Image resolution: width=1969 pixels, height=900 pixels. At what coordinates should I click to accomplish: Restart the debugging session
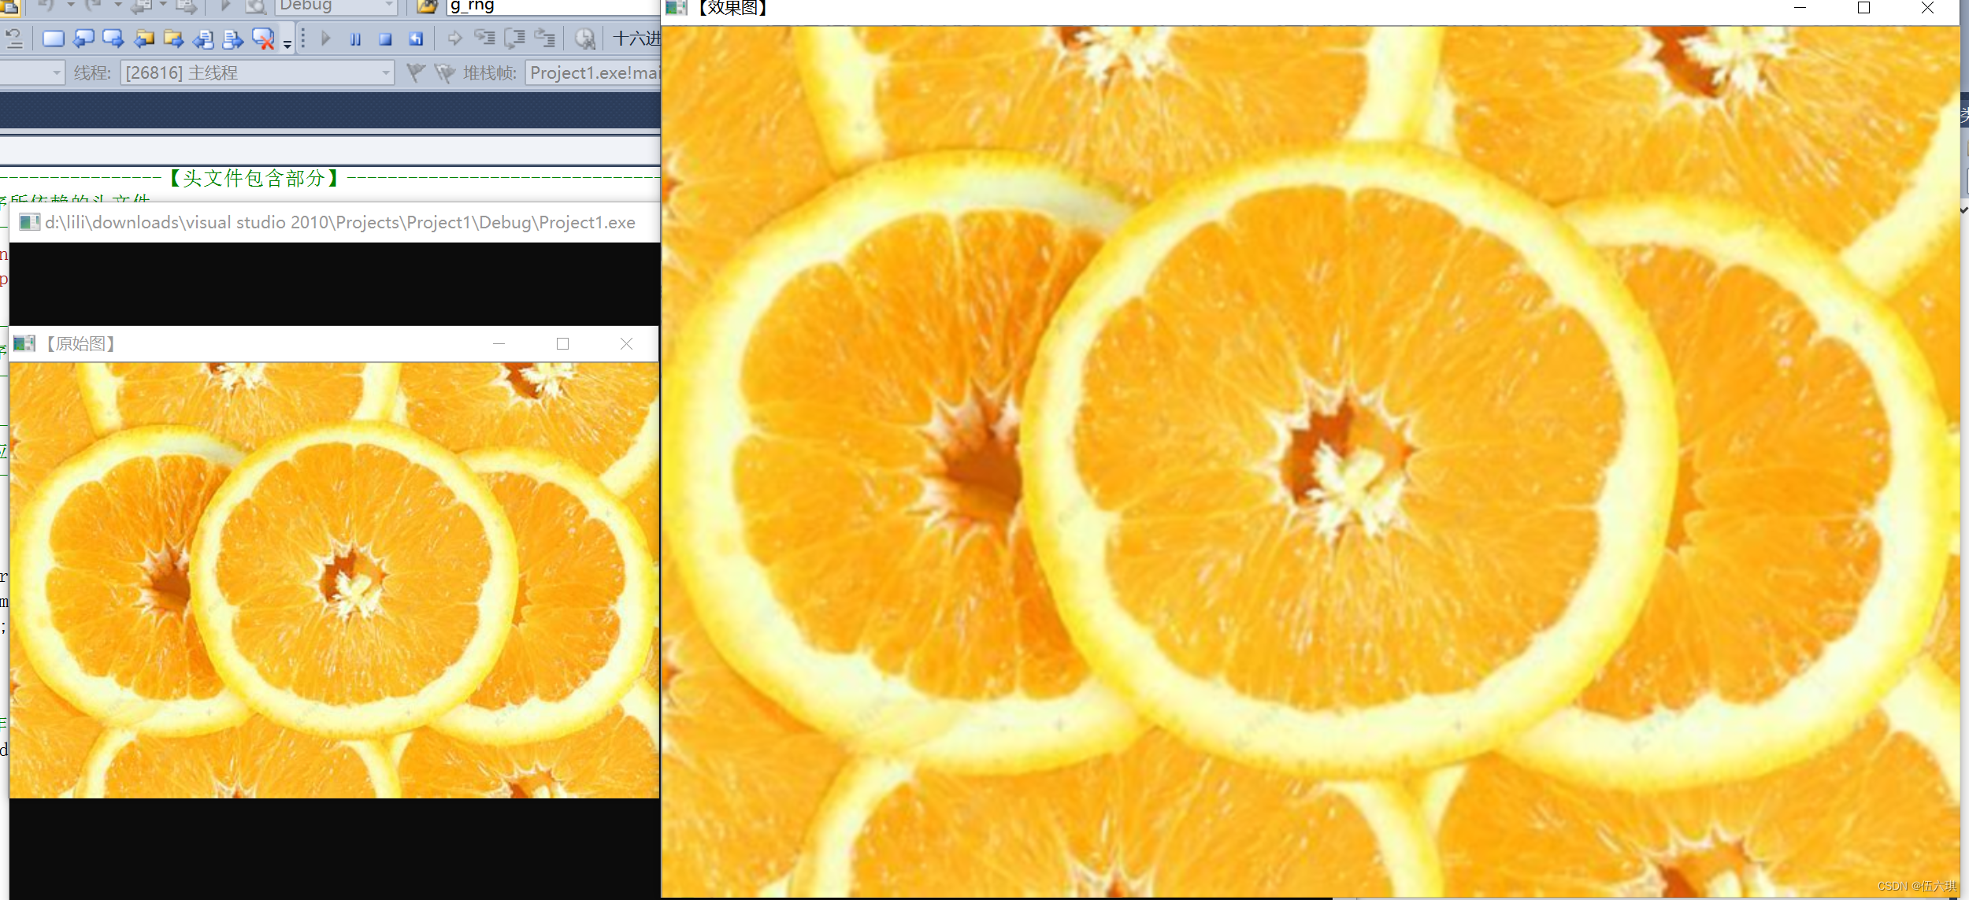417,39
